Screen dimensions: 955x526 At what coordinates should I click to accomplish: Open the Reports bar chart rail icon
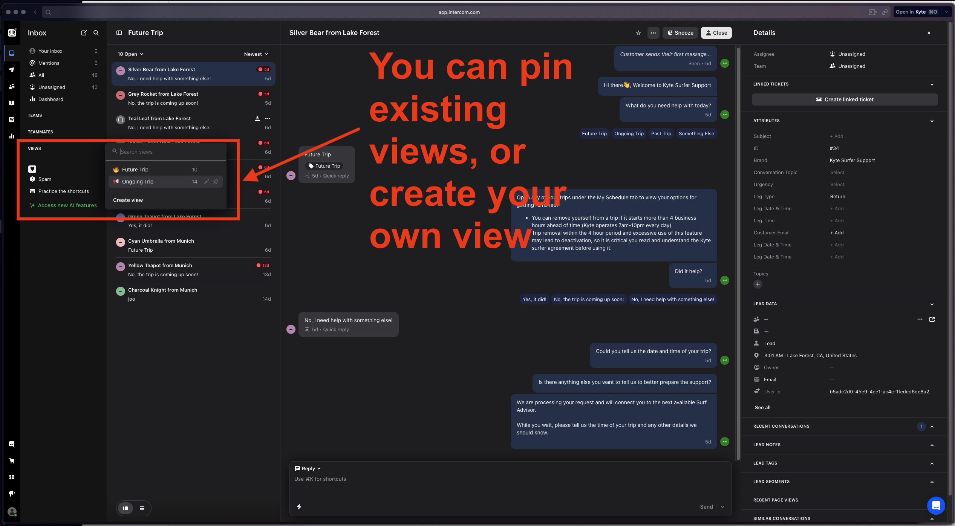[12, 136]
